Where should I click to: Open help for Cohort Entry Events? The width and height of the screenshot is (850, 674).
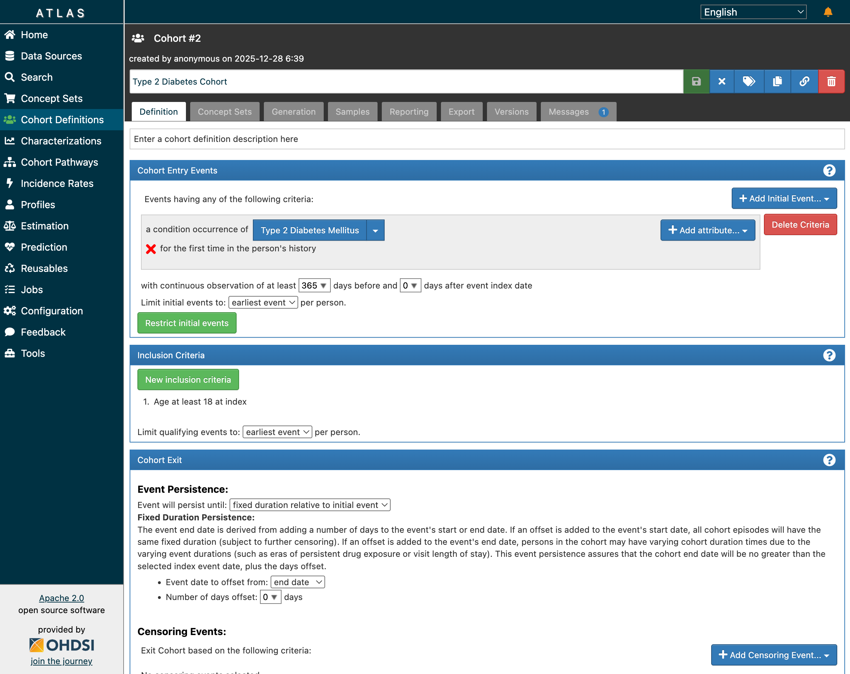pos(829,170)
